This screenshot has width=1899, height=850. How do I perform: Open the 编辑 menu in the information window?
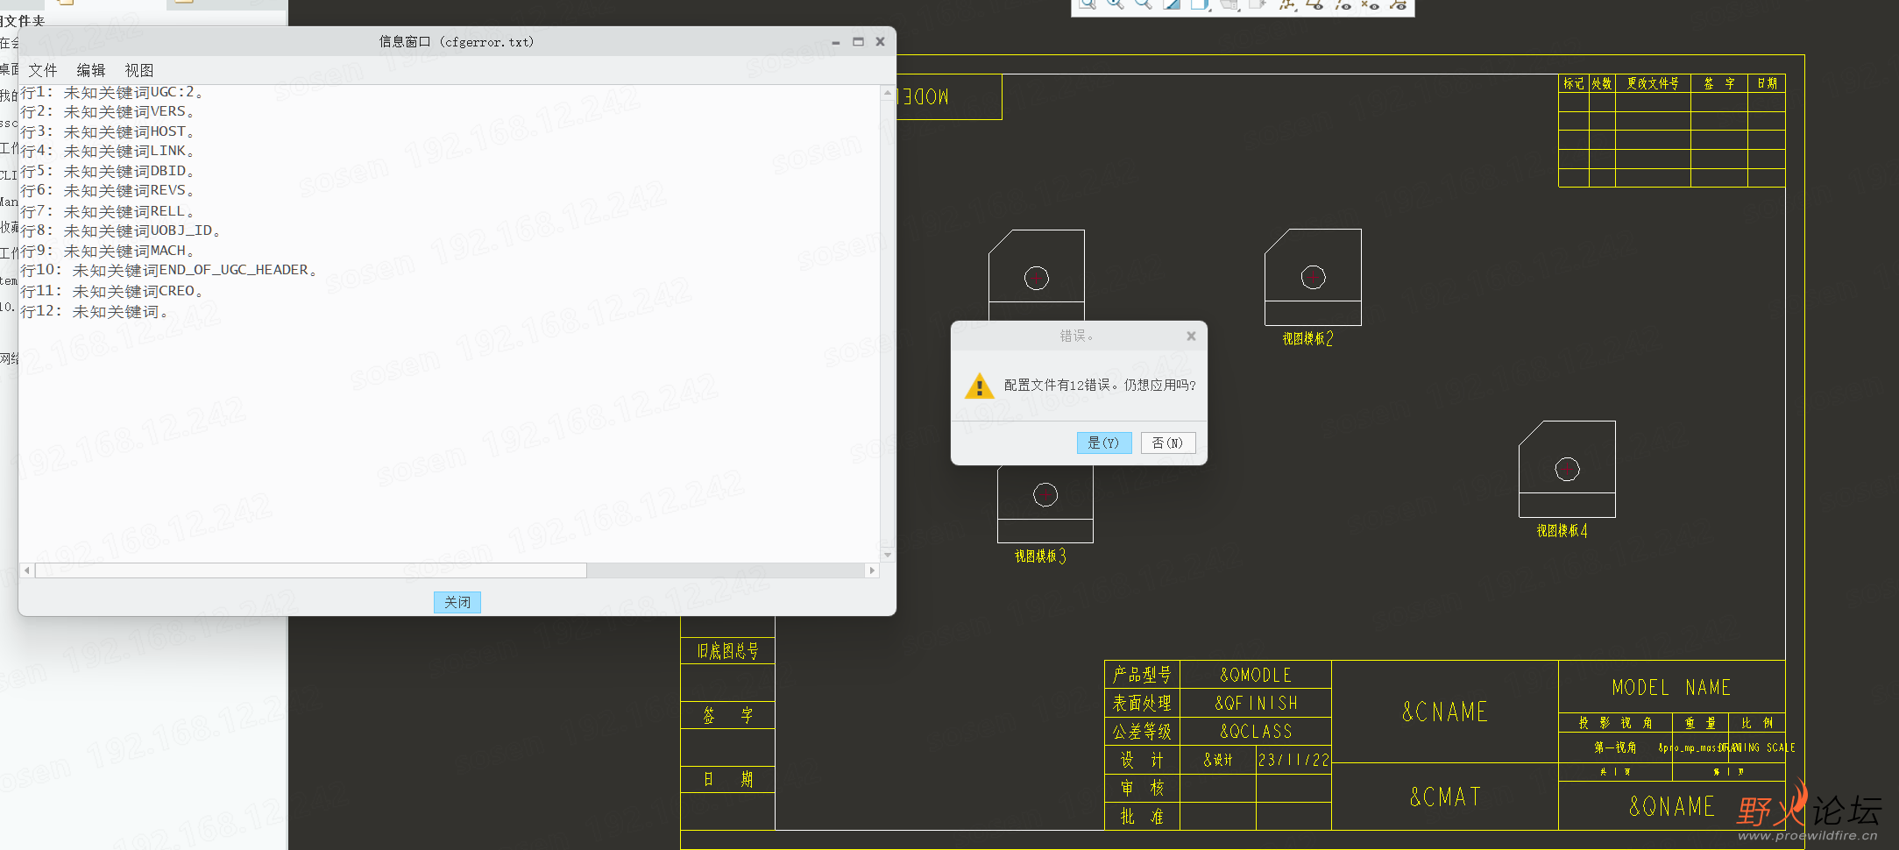click(x=90, y=70)
